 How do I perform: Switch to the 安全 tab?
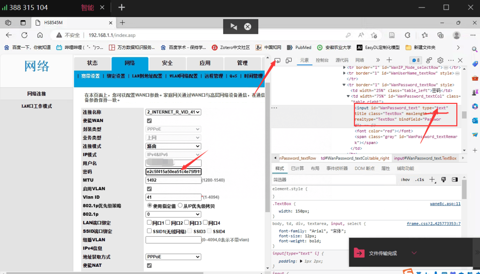tap(167, 63)
